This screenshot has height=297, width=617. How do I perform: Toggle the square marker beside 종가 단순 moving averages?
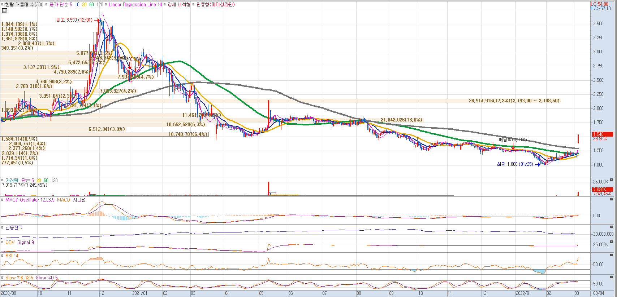[46, 5]
